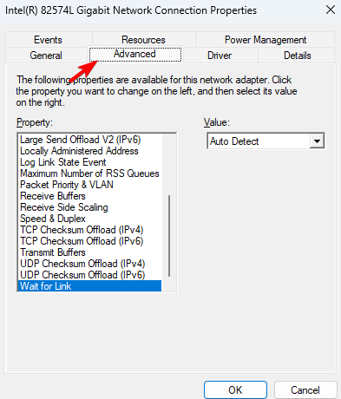Open the Value dropdown arrow

(317, 141)
